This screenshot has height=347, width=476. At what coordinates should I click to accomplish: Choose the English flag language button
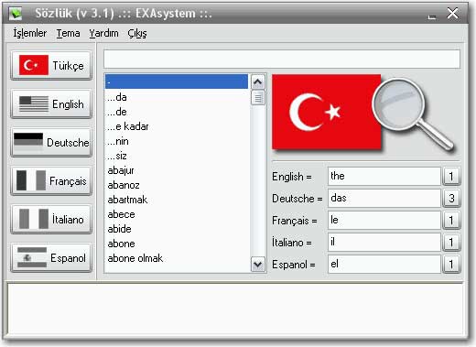51,103
